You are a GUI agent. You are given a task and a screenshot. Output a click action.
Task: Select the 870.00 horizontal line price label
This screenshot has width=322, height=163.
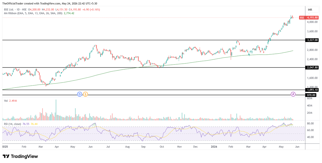(x=311, y=95)
